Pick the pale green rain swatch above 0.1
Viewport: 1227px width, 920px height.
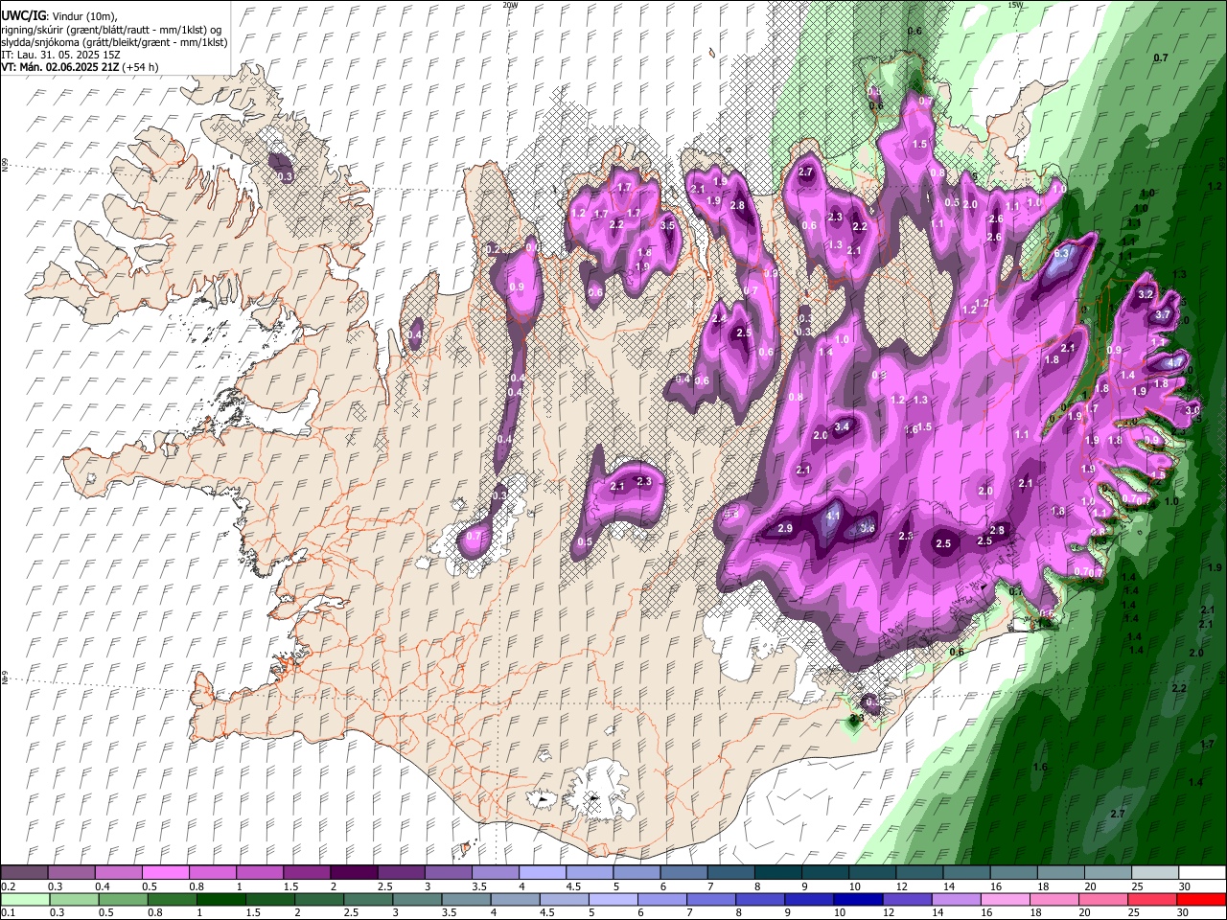[24, 899]
